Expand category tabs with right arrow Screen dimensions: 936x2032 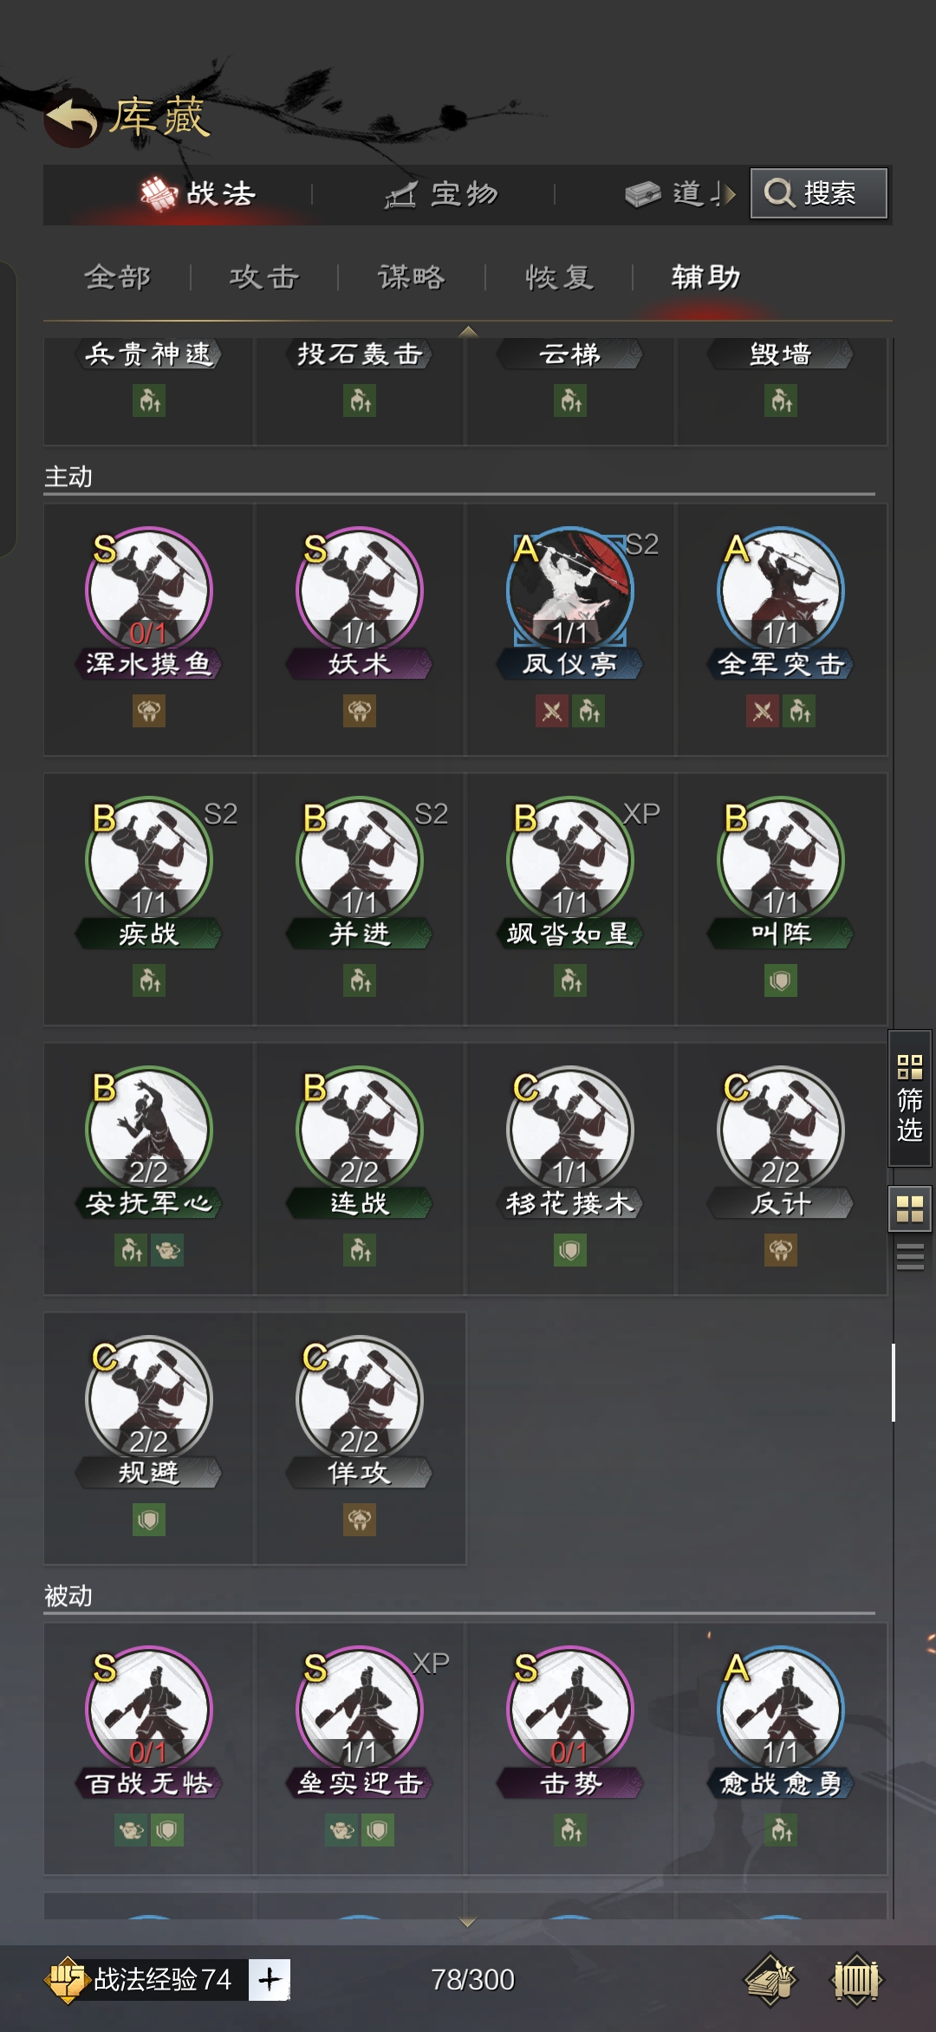(x=728, y=193)
